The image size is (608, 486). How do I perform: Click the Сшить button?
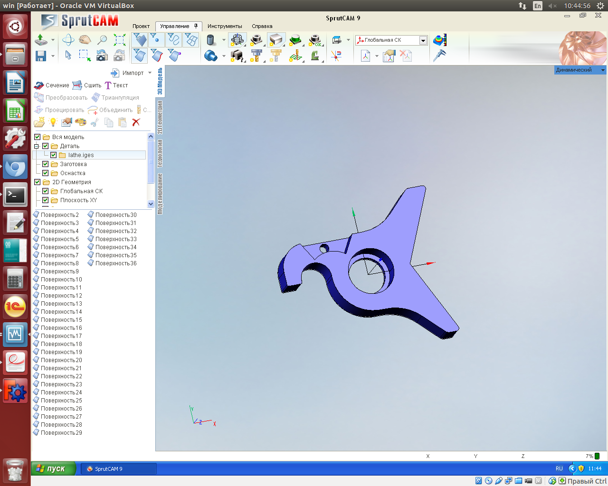pos(87,85)
